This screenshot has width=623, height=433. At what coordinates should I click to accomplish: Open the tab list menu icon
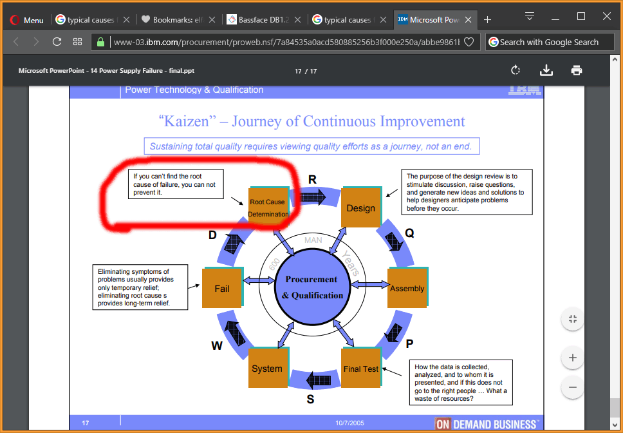[x=530, y=16]
